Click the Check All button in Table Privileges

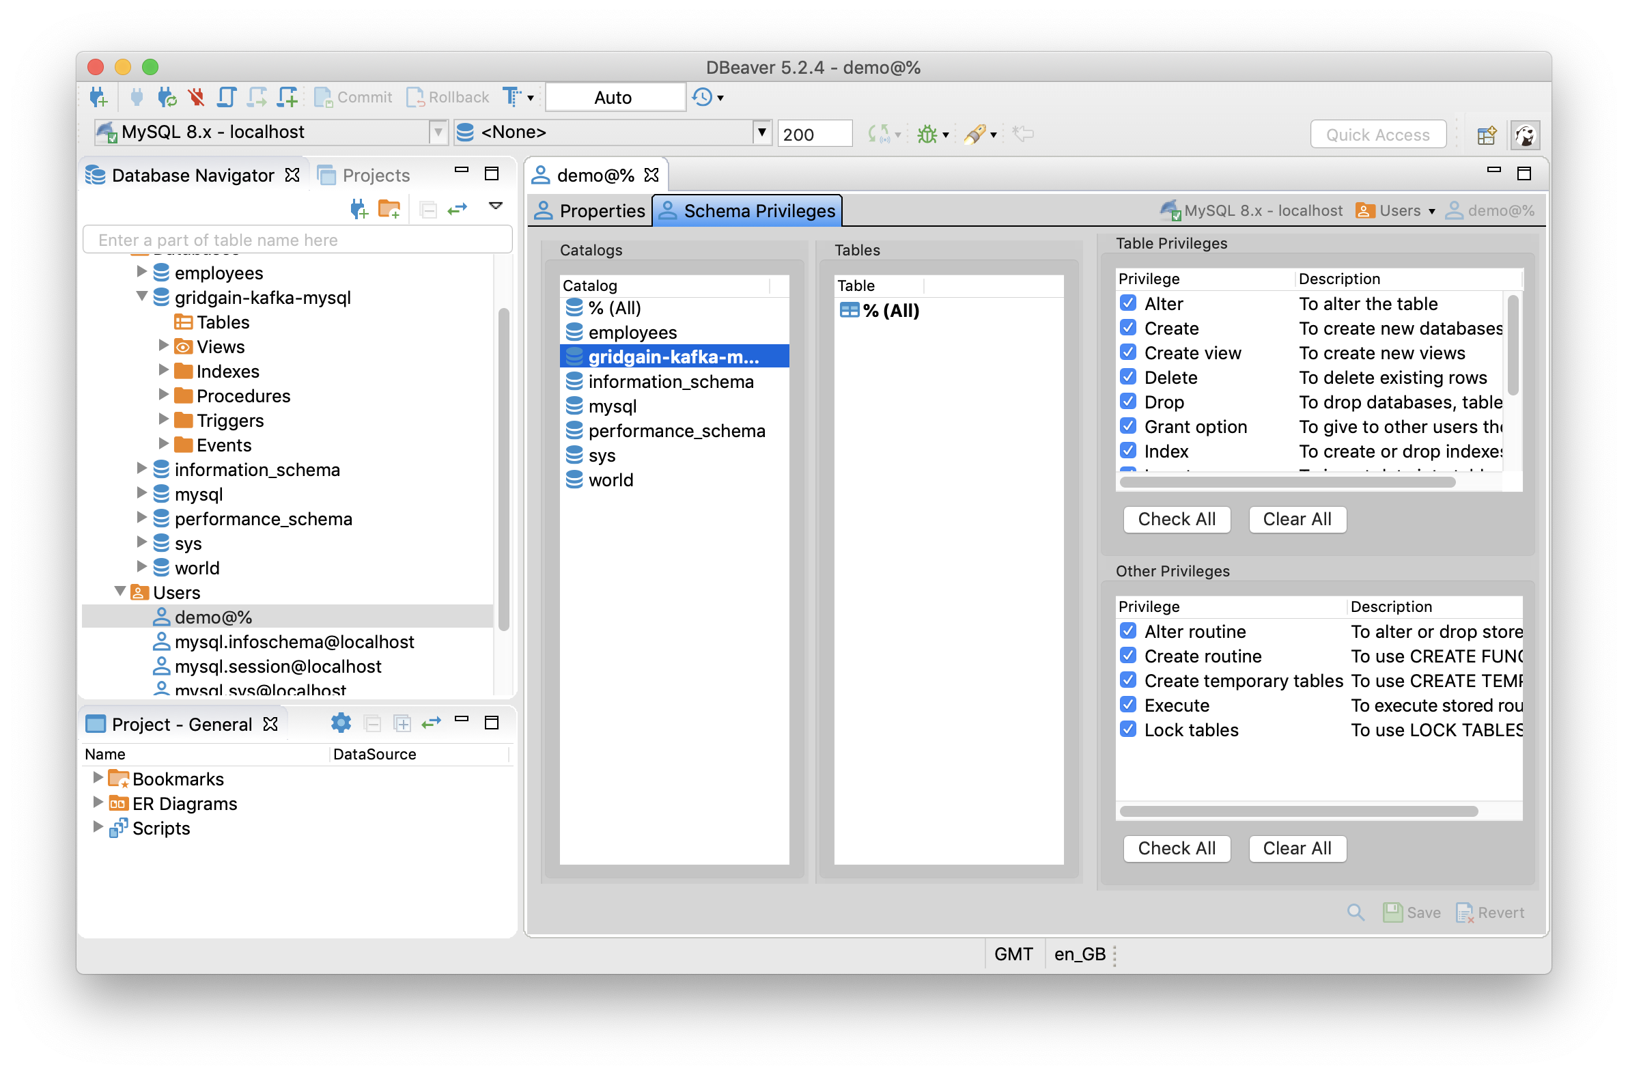1176,518
